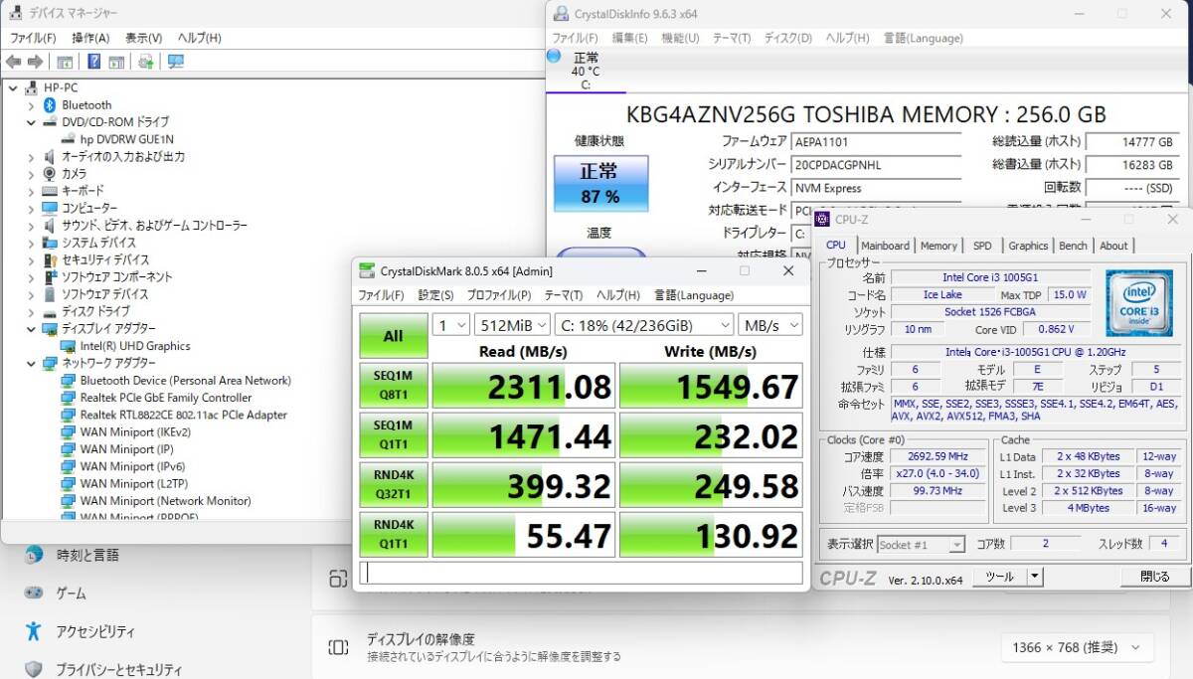The width and height of the screenshot is (1193, 679).
Task: Click the keyboard (キーボード) device icon
Action: (x=50, y=190)
